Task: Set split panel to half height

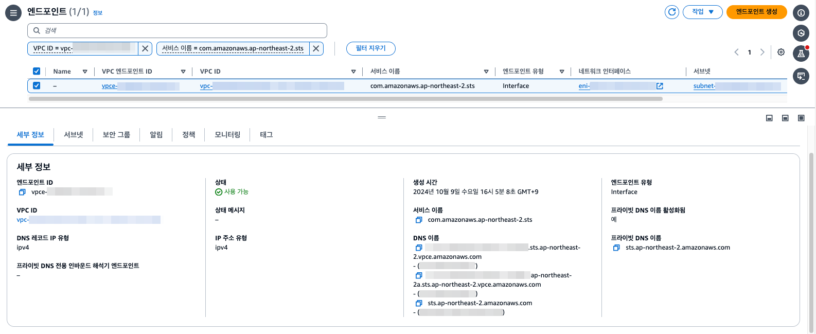Action: coord(785,118)
